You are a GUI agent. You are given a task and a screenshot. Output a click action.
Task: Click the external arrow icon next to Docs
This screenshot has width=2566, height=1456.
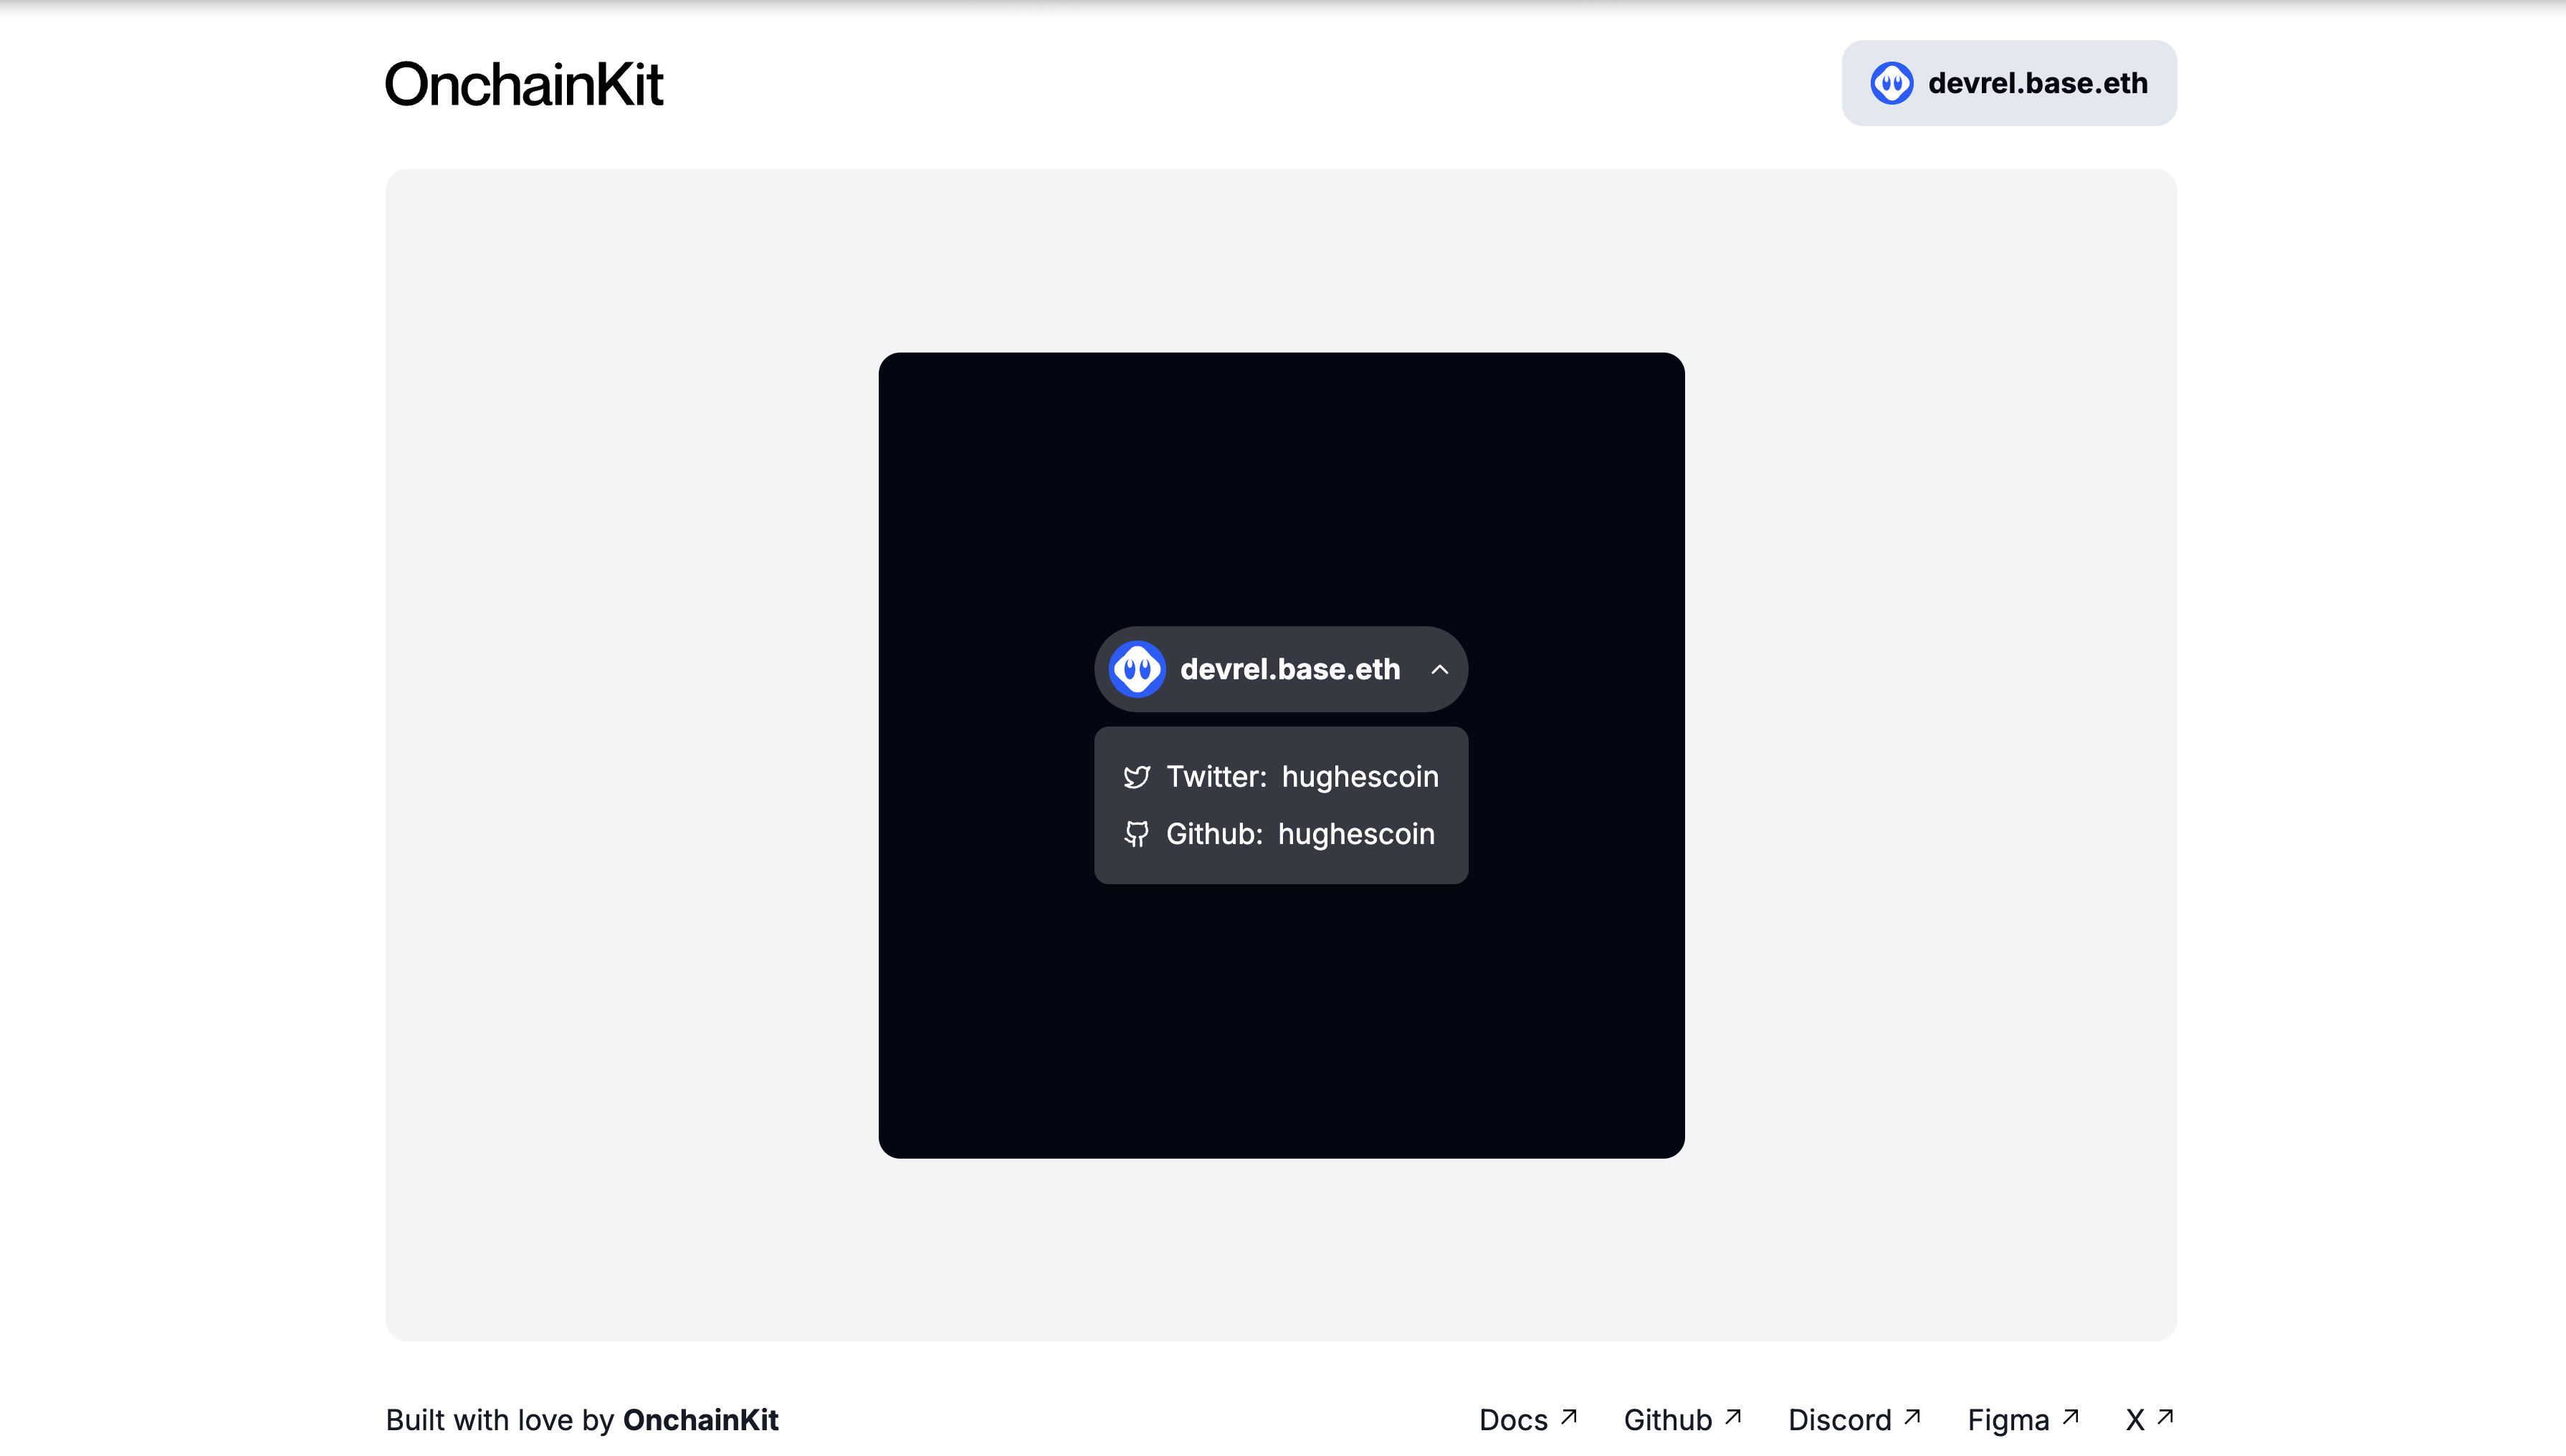[x=1569, y=1417]
